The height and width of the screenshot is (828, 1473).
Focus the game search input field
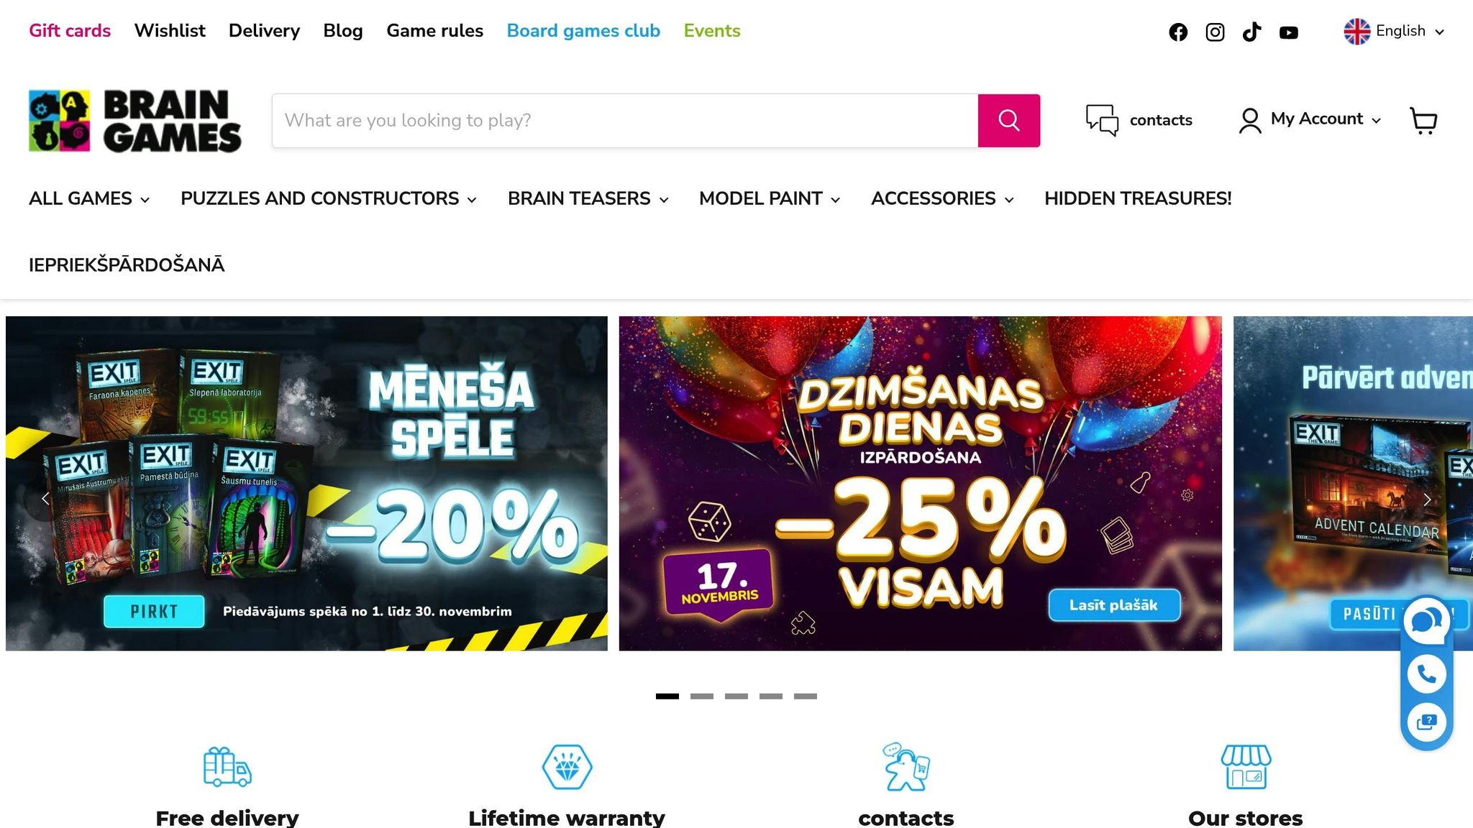[x=624, y=121]
